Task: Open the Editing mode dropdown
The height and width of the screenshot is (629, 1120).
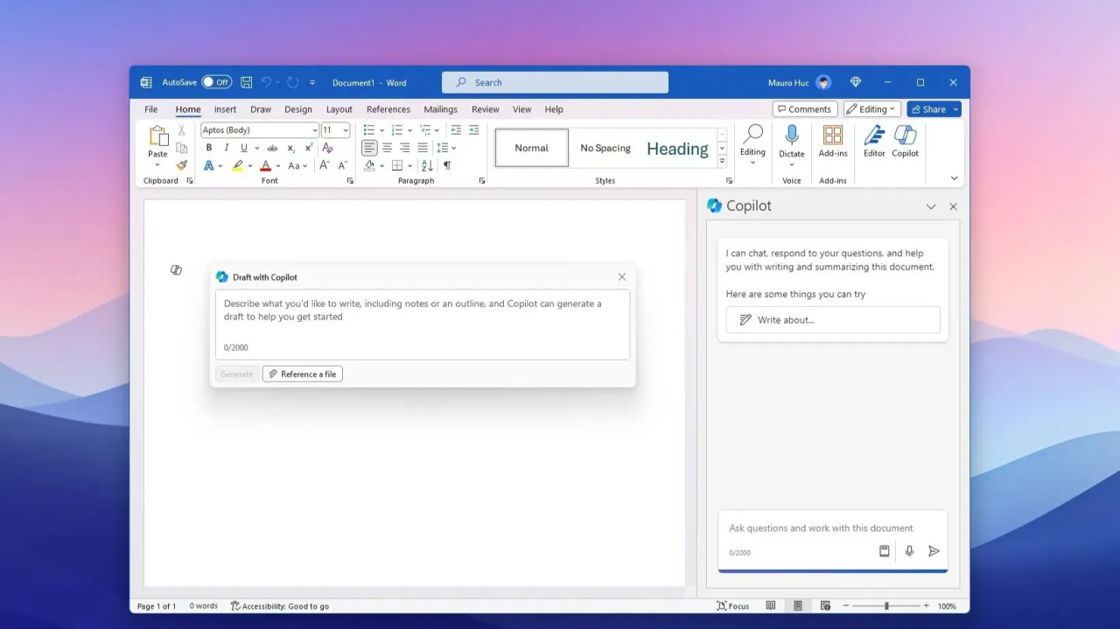Action: [x=872, y=109]
